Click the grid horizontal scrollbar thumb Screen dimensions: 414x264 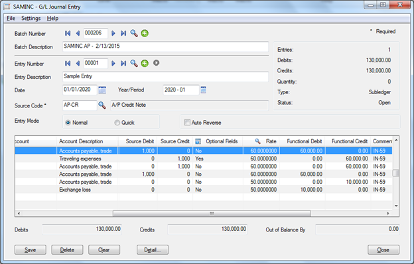(212, 214)
